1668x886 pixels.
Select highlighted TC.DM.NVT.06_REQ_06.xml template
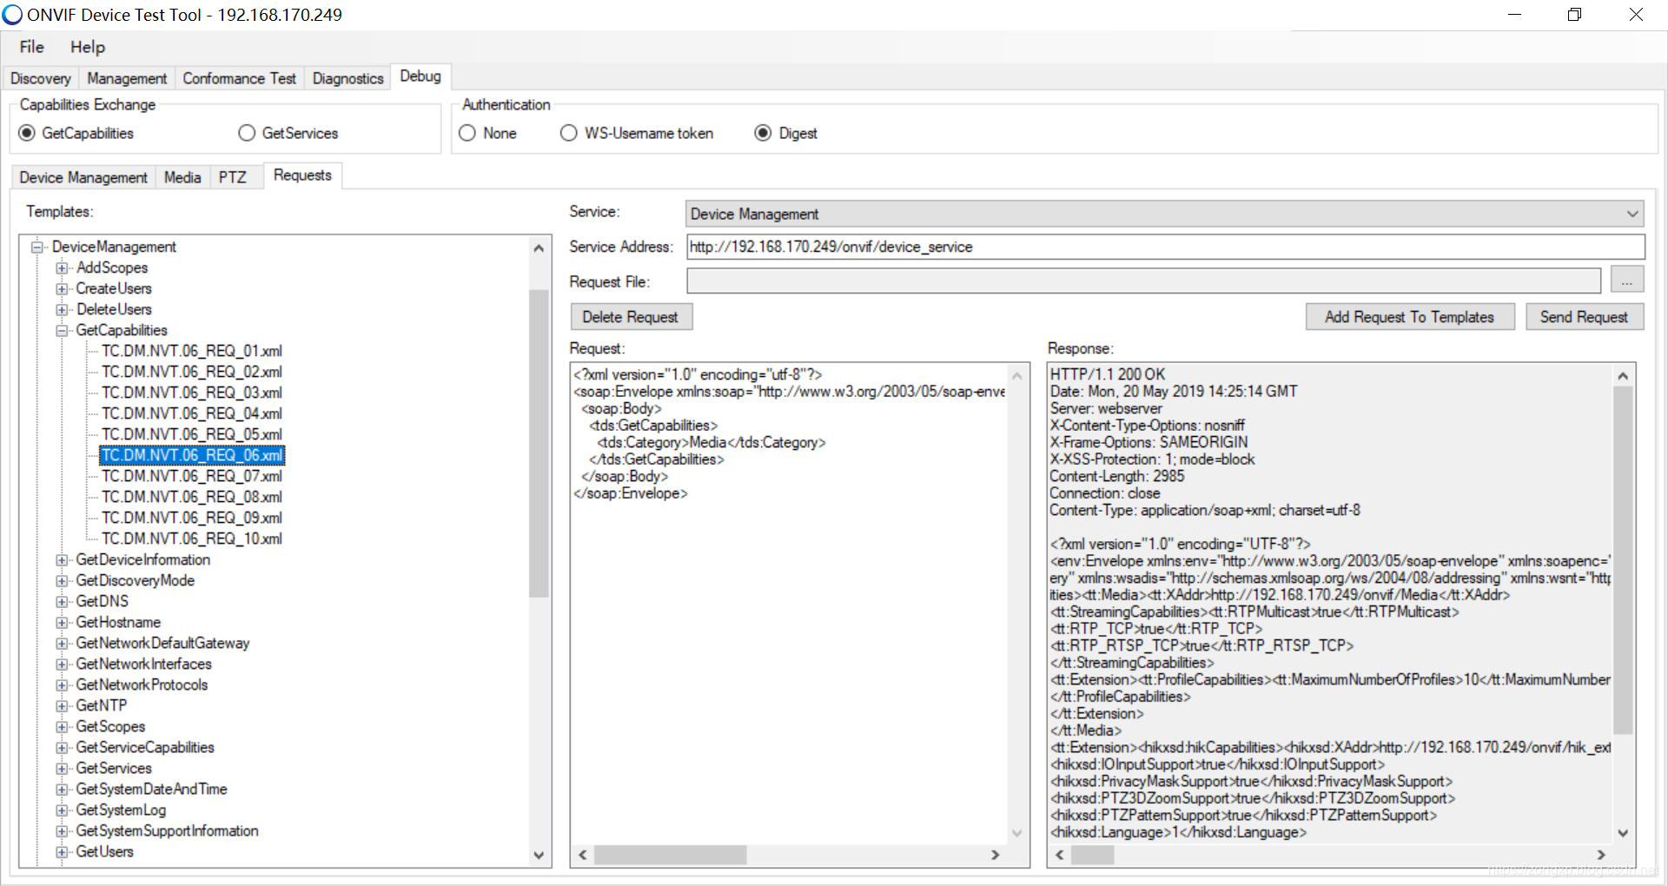192,455
